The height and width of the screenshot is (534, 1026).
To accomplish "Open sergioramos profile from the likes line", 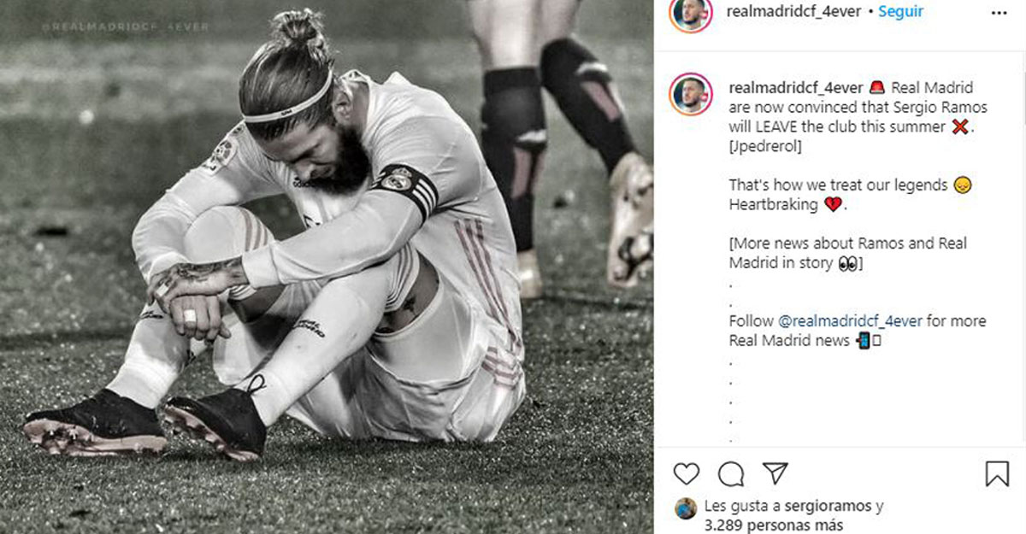I will (822, 506).
